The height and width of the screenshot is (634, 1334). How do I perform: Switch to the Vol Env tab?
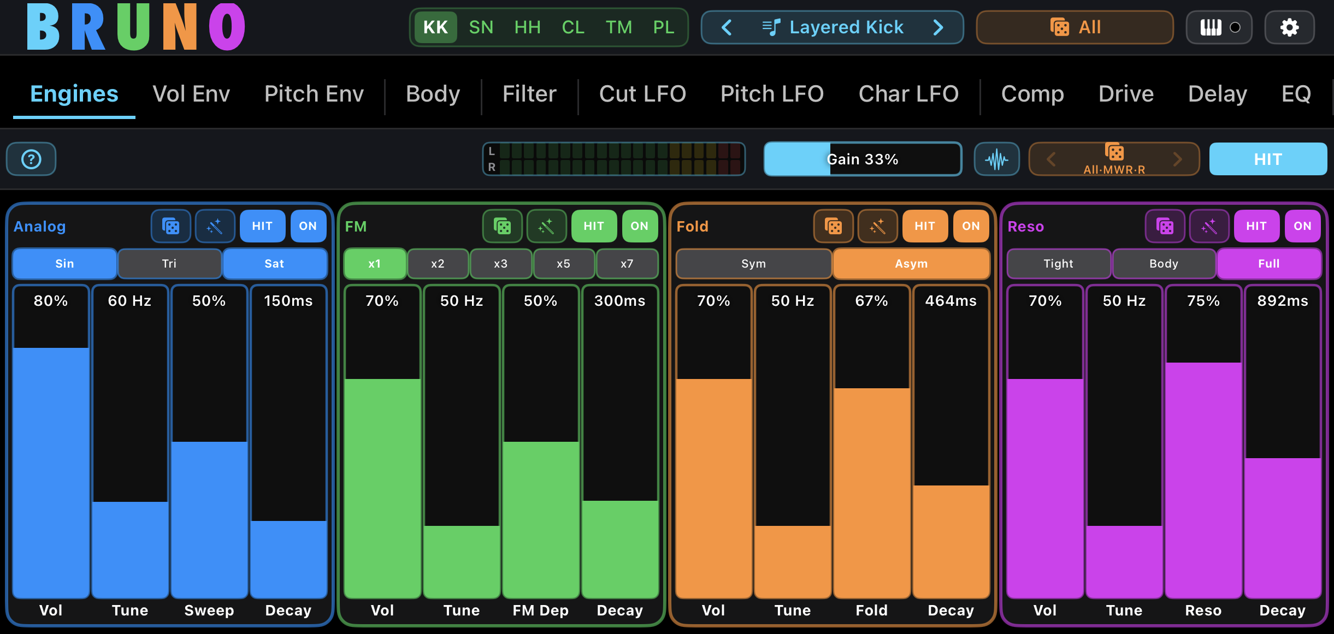[191, 94]
